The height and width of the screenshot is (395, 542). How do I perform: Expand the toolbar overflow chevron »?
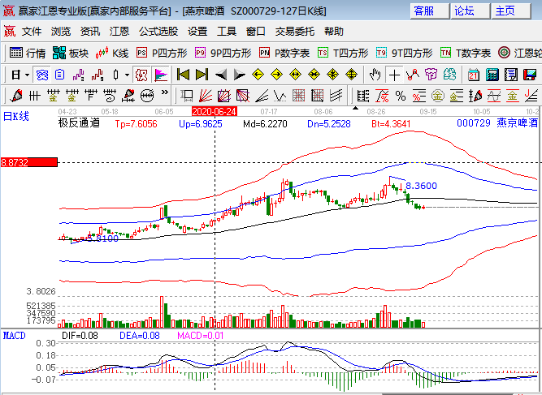165,92
